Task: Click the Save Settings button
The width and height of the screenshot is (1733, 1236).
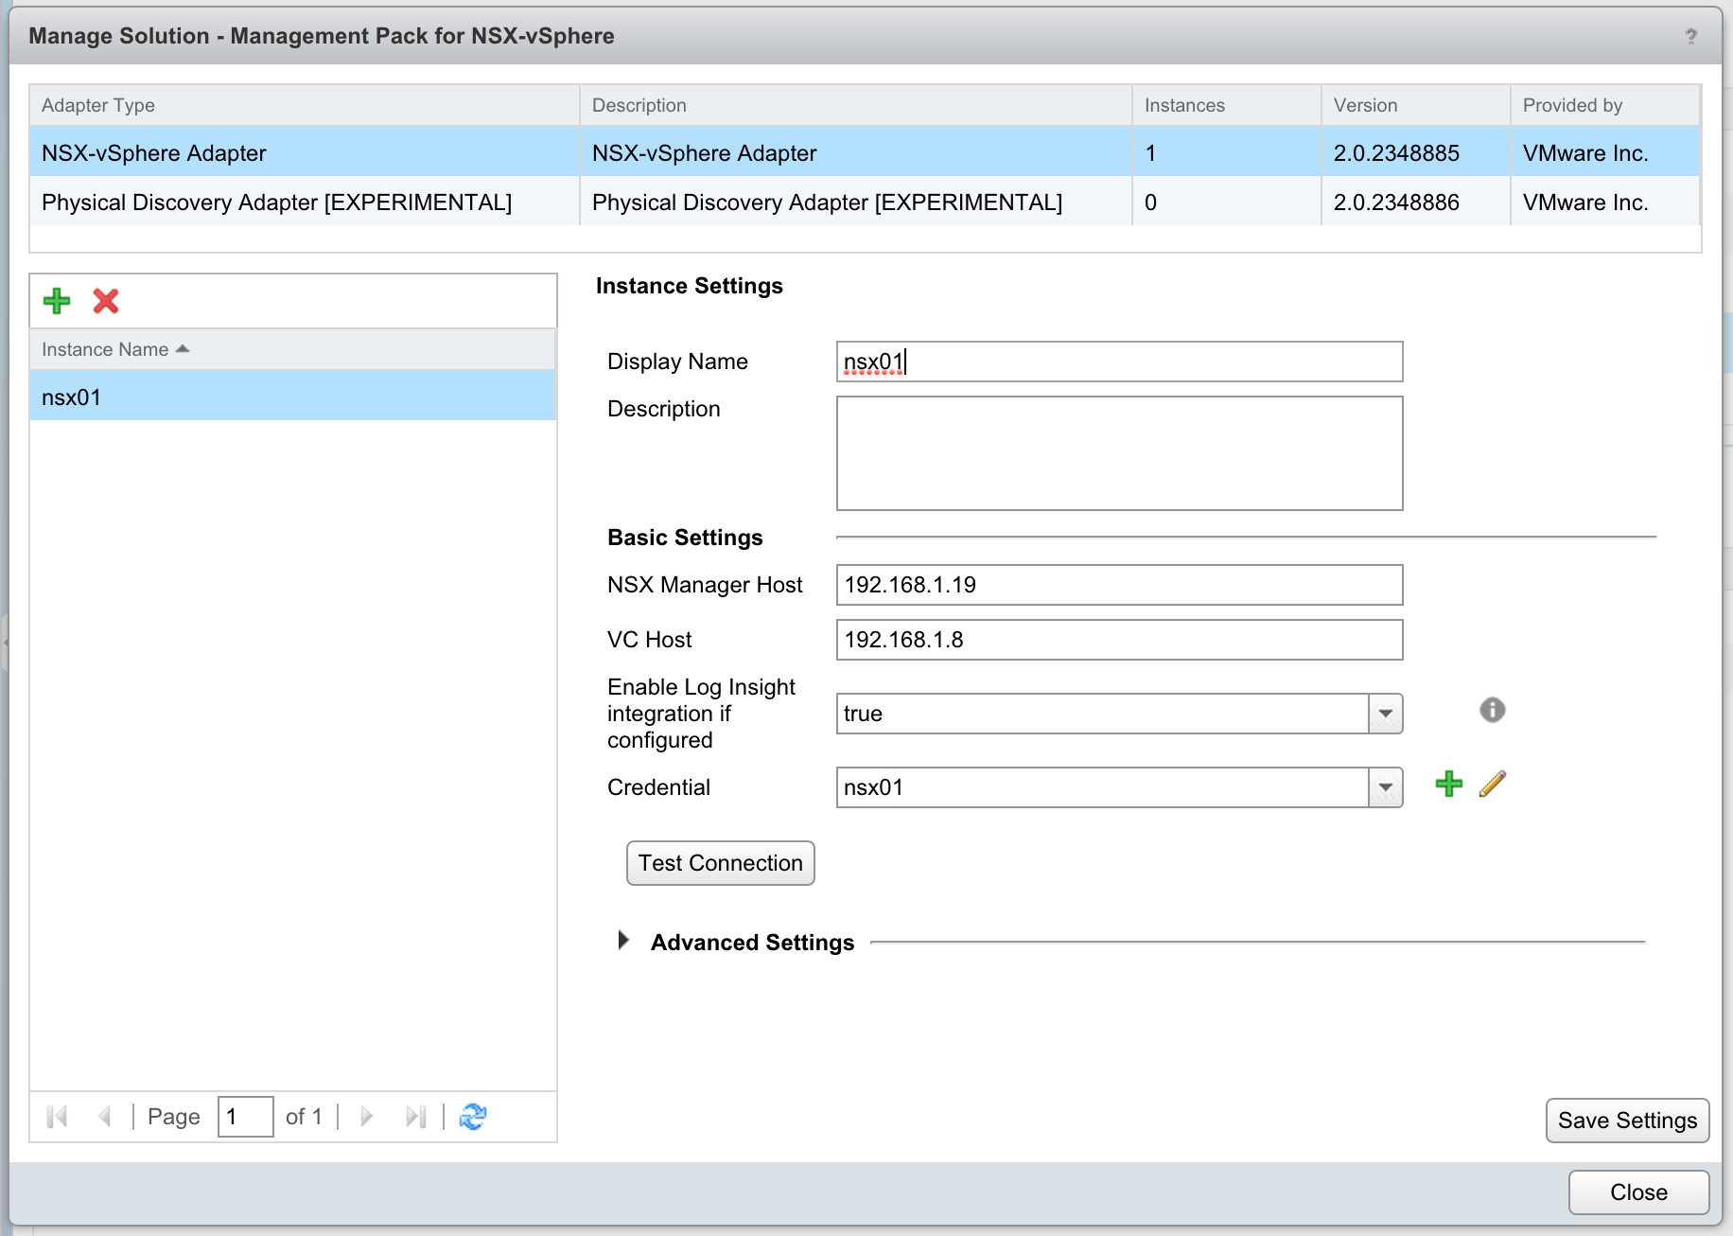Action: (1628, 1121)
